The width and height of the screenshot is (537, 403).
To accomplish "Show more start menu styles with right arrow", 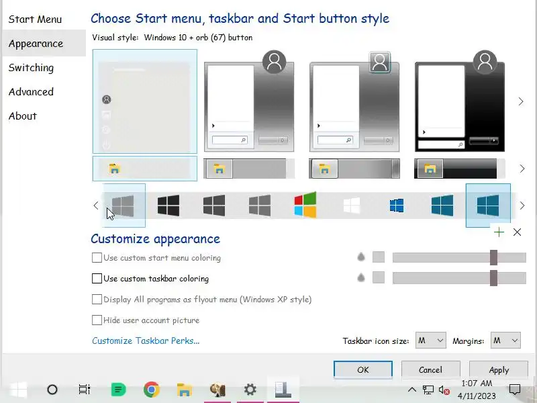I will coord(521,101).
